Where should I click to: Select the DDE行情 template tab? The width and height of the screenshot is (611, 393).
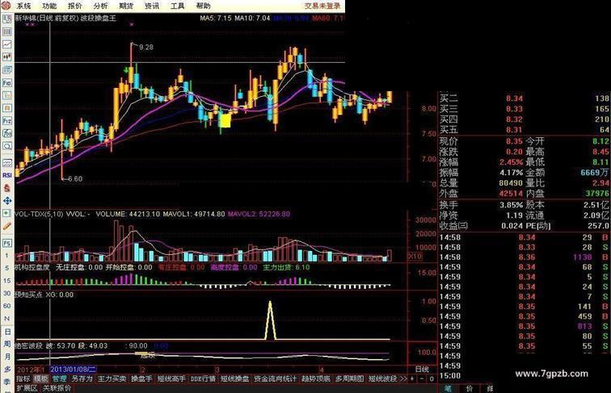click(x=203, y=378)
